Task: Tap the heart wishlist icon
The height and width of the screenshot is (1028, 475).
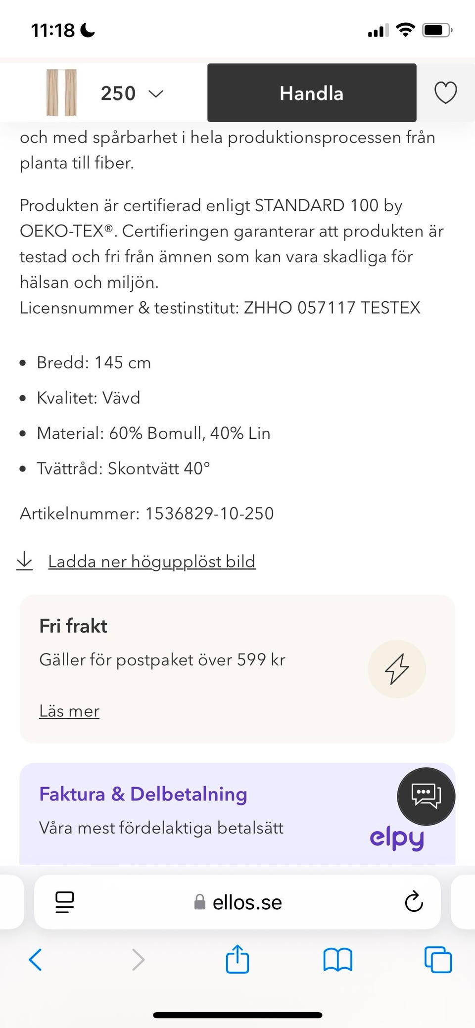Action: (x=445, y=93)
